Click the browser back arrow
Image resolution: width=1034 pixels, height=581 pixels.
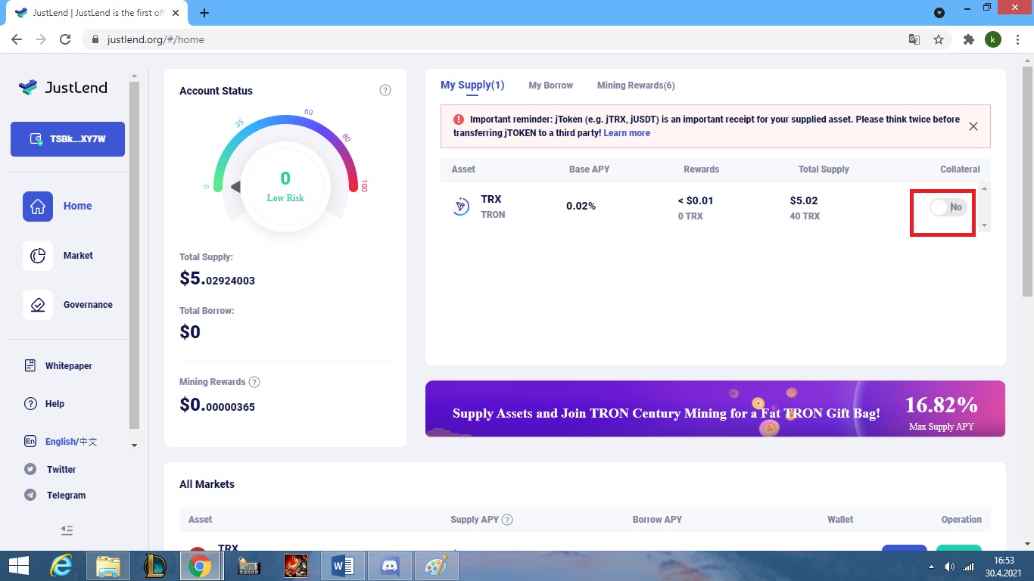[17, 39]
